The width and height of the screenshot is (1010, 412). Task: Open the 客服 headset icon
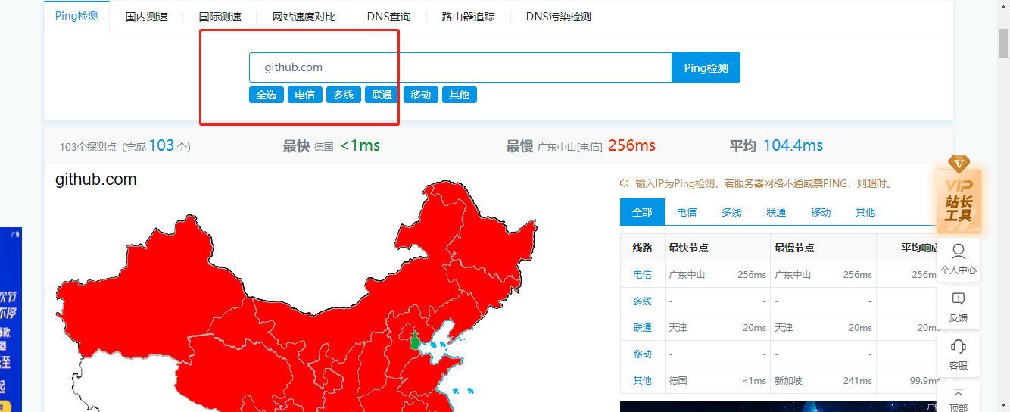point(959,354)
